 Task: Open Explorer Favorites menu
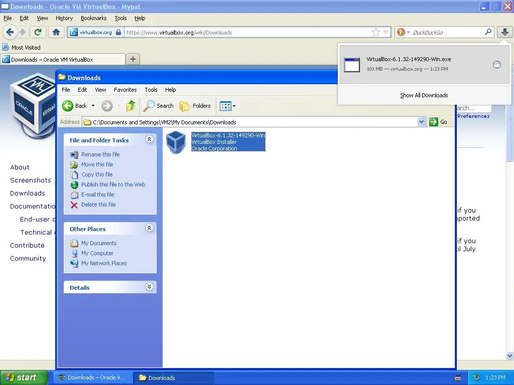tap(125, 90)
